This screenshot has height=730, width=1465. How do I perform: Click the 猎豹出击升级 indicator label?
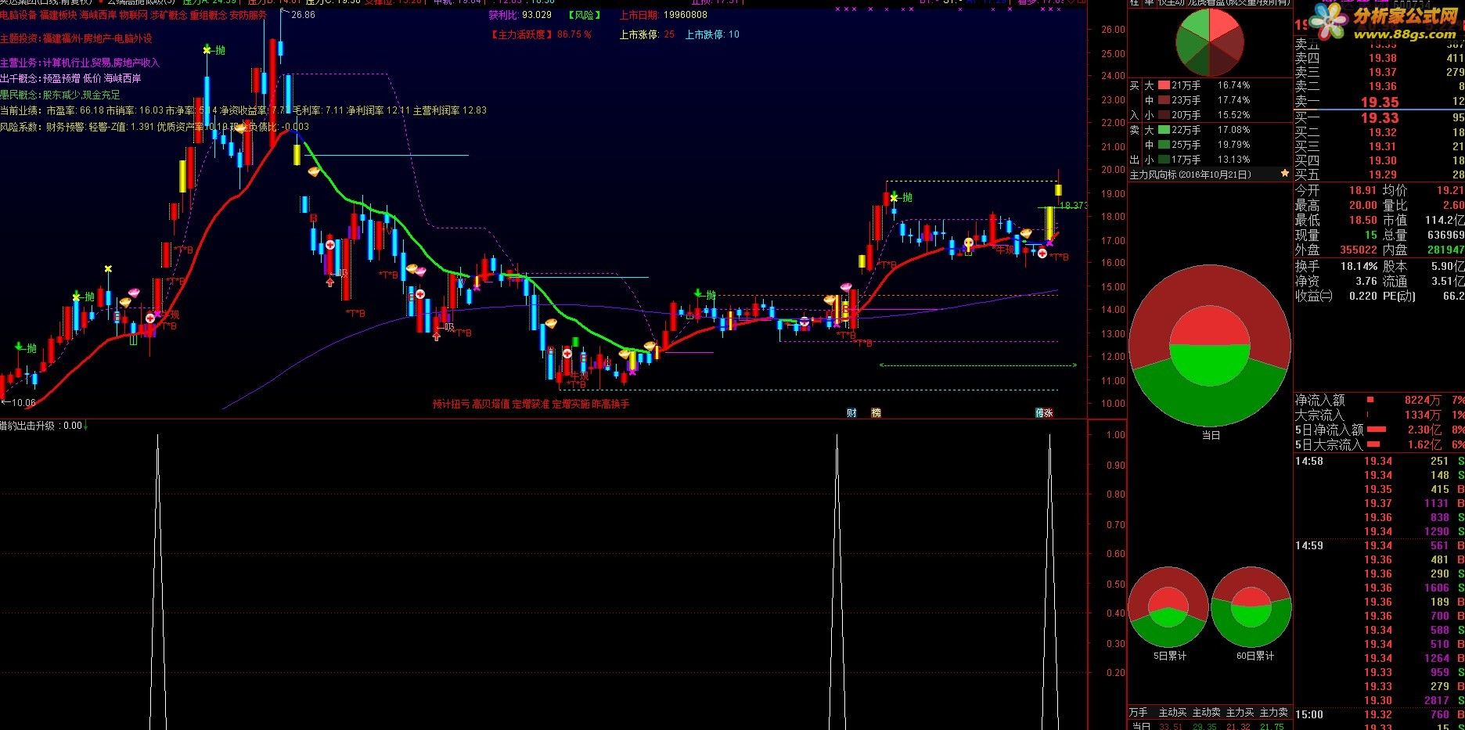click(29, 426)
